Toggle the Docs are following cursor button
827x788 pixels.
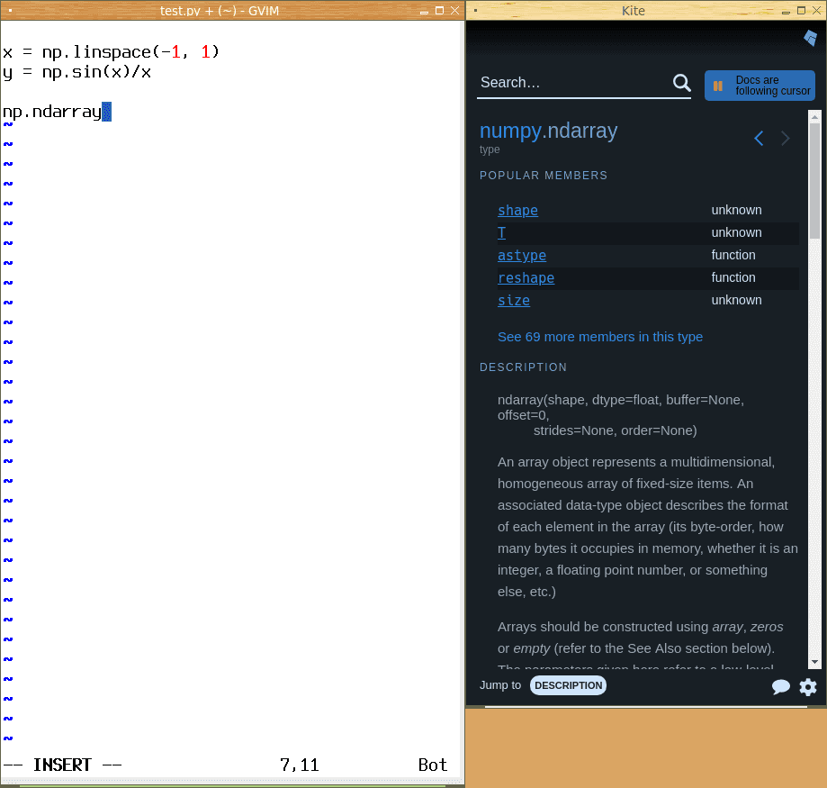(x=760, y=86)
